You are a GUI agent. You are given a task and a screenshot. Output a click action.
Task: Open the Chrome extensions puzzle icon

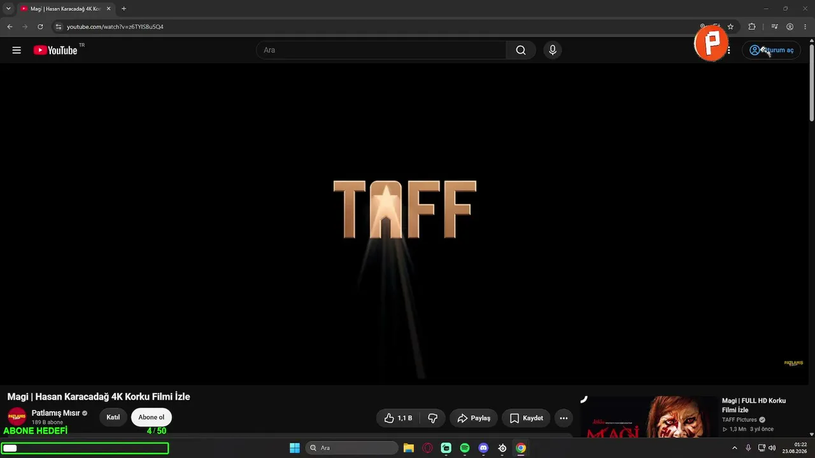(752, 27)
